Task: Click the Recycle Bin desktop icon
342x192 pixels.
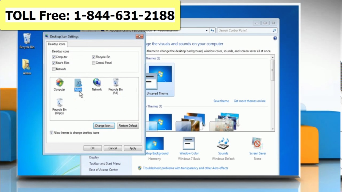Action: pyautogui.click(x=27, y=41)
